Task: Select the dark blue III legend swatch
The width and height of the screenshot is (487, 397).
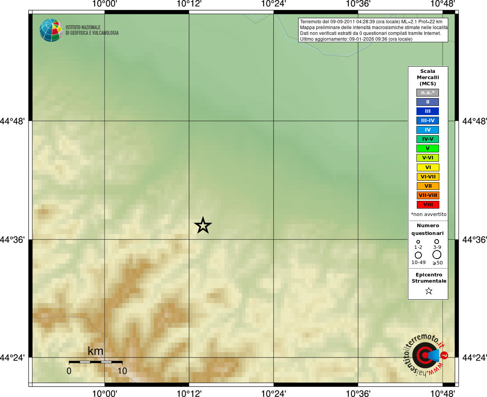Action: coord(428,111)
